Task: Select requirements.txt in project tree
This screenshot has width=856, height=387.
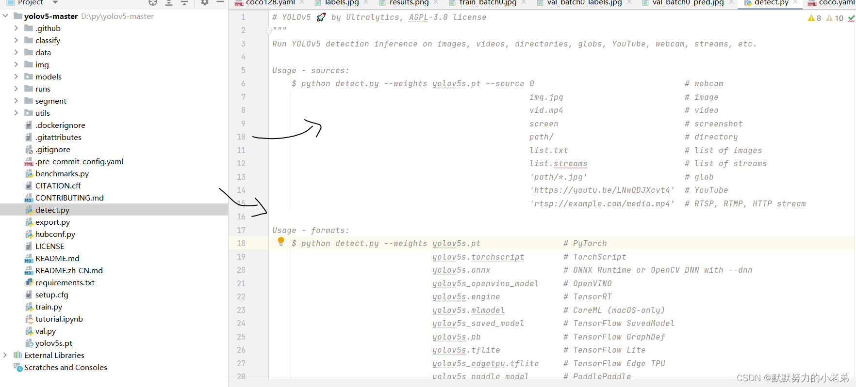Action: click(x=65, y=282)
